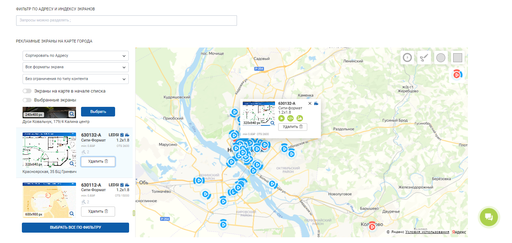Screen dimensions: 512x243
Task: Click the southernmost blue screen marker
Action: coord(223,224)
